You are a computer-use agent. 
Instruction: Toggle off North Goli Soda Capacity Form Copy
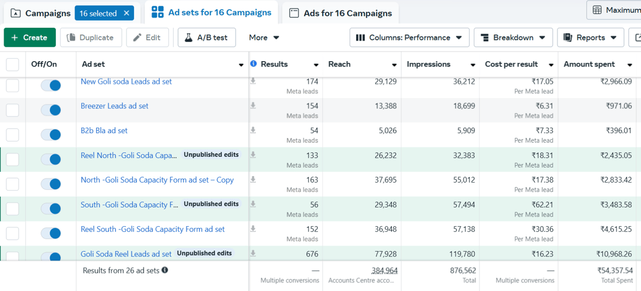point(51,184)
